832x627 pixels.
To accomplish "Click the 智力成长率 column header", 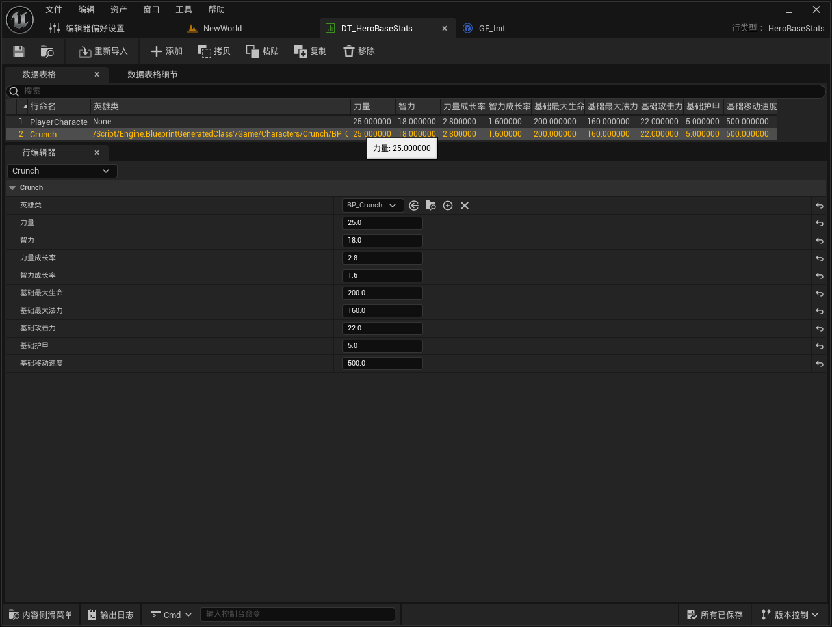I will [x=510, y=107].
